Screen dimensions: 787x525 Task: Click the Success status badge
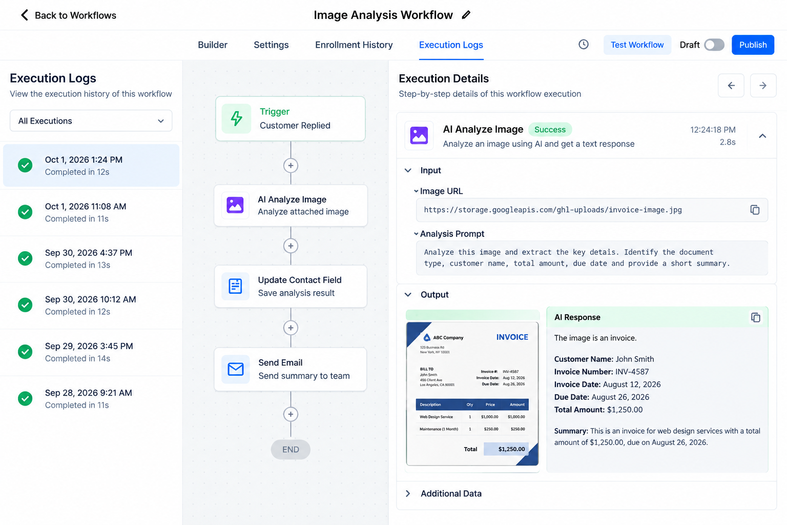point(550,130)
